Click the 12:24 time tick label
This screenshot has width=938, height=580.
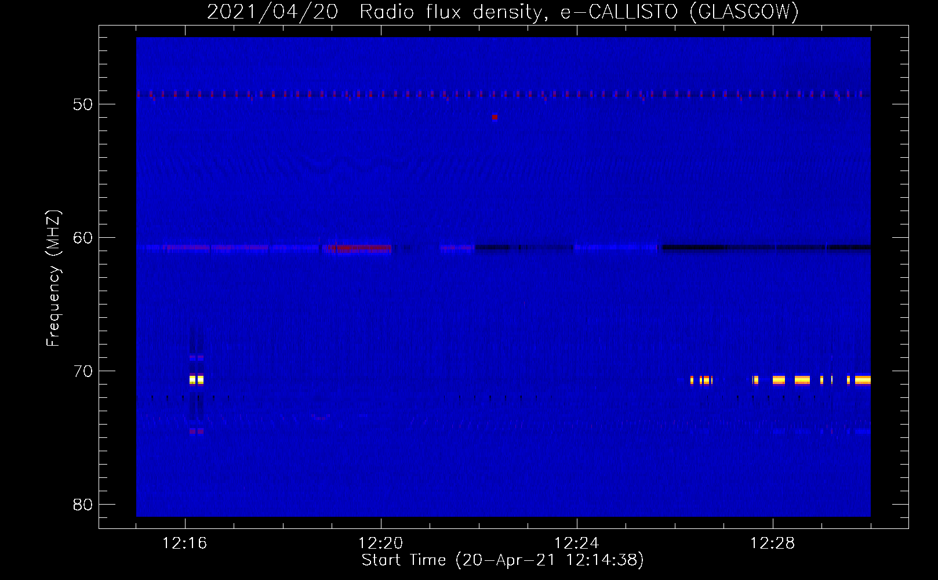[x=576, y=543]
